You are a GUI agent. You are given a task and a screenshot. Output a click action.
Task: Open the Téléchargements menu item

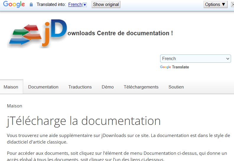click(x=141, y=87)
